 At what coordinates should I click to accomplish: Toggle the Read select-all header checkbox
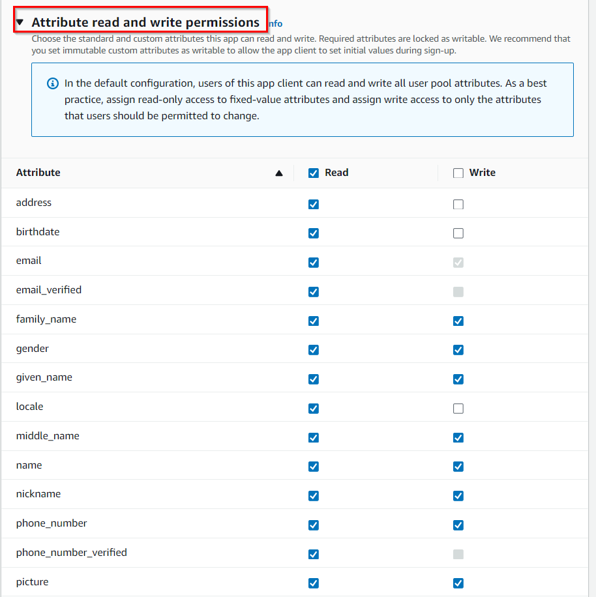point(314,173)
